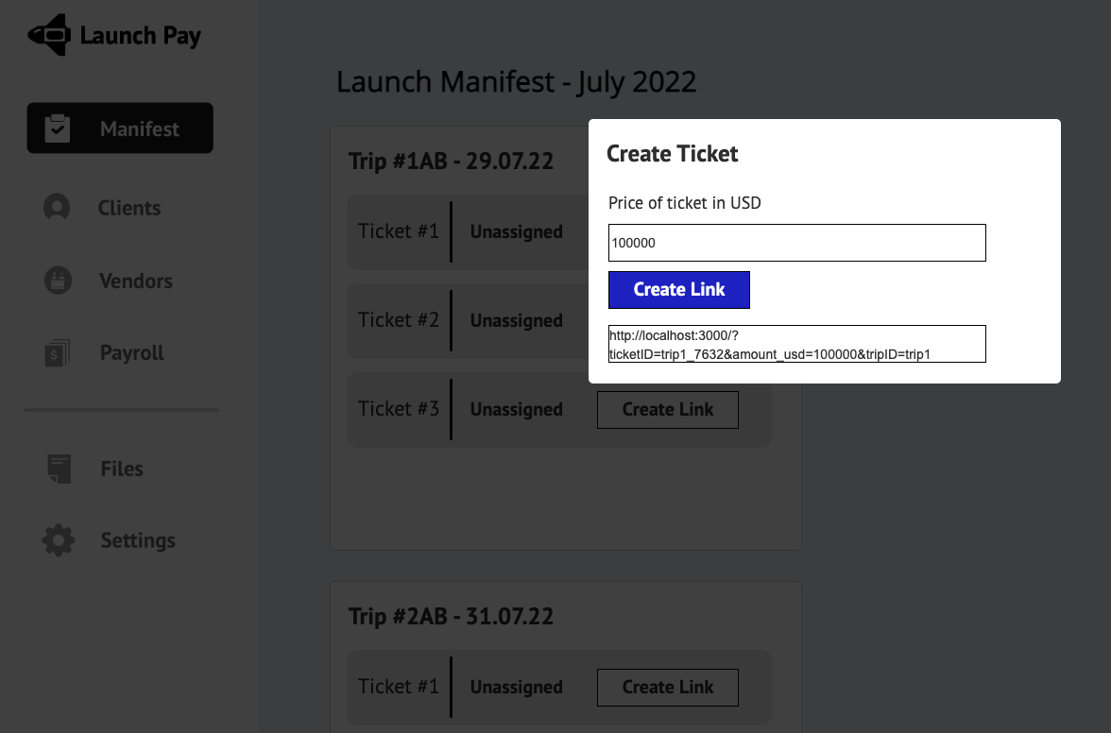Viewport: 1111px width, 733px height.
Task: Open the Manifest menu item
Action: click(139, 128)
